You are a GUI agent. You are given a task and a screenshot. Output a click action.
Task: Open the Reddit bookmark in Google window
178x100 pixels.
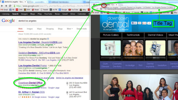pos(44,10)
